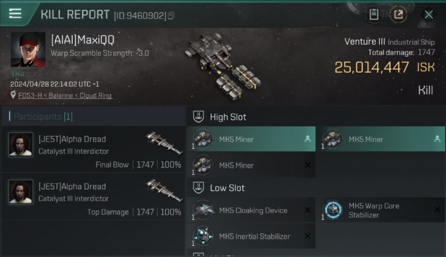Select the MK5 Cloaking Device icon
Screen dimensions: 446x257
click(x=203, y=210)
